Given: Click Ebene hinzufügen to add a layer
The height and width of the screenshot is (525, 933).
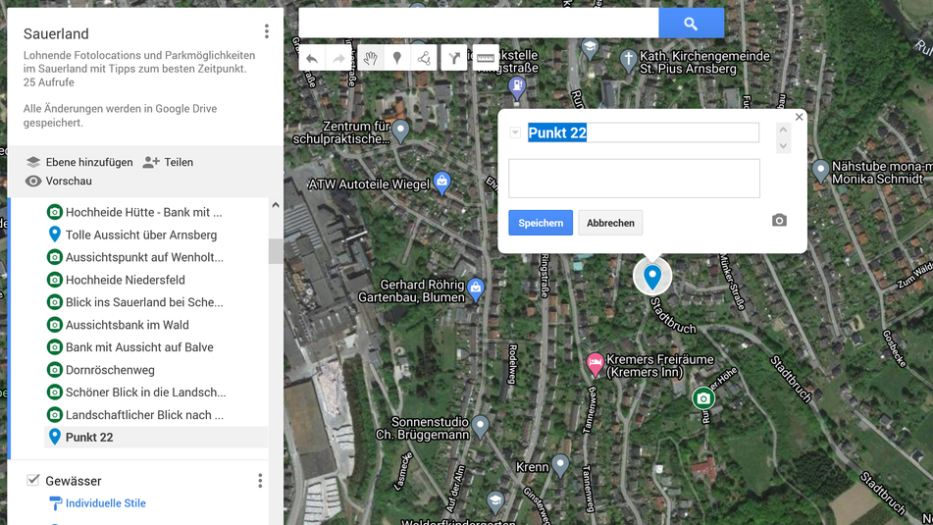Looking at the screenshot, I should pyautogui.click(x=79, y=162).
